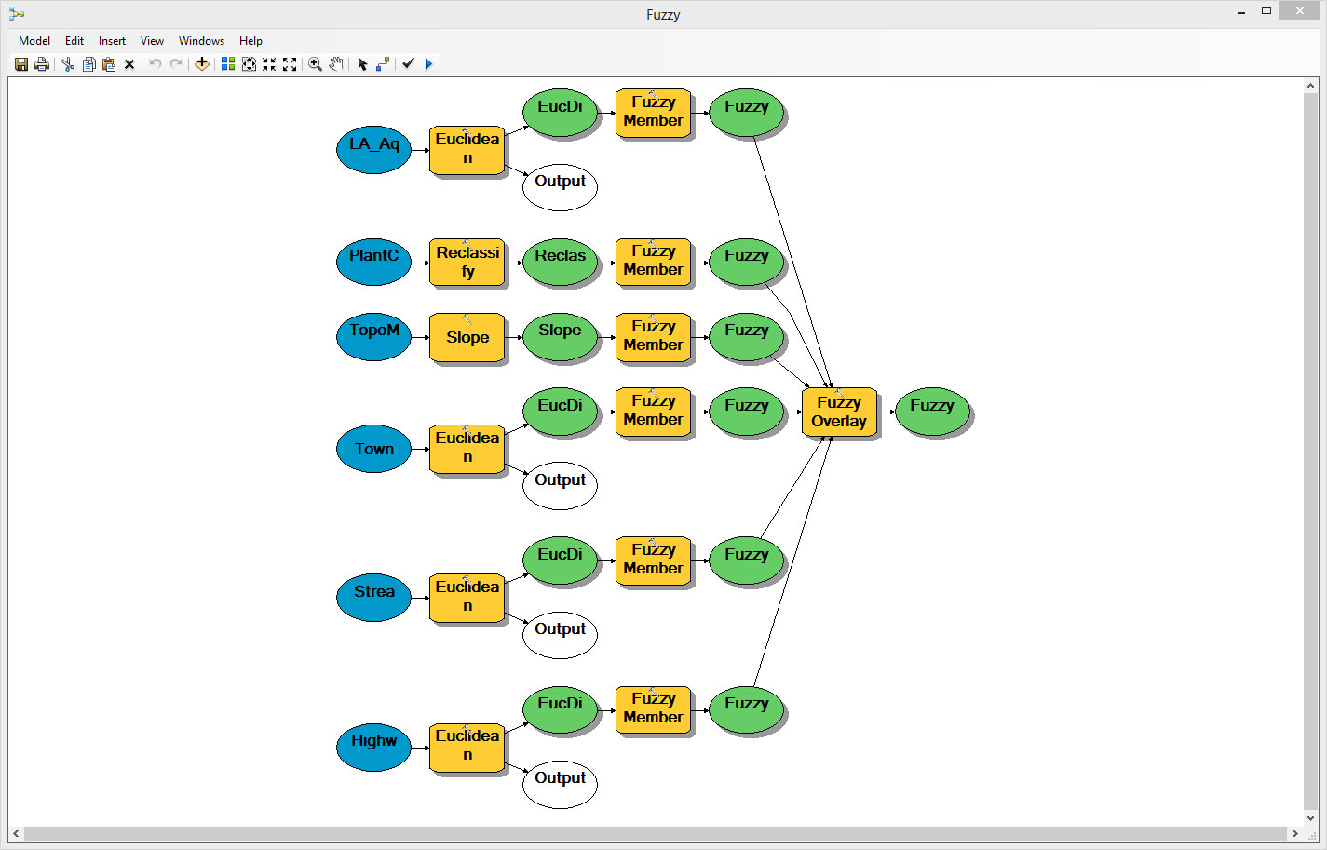This screenshot has height=850, width=1327.
Task: Apply Auto Layout to the model
Action: tap(228, 64)
